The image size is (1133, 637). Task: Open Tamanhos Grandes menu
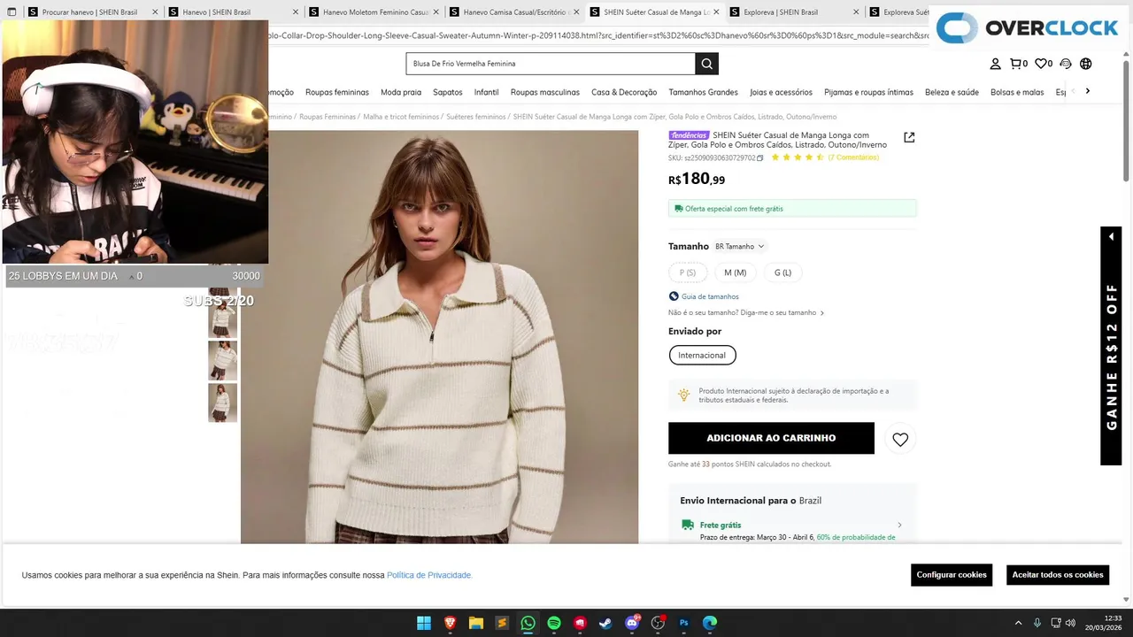pos(703,92)
